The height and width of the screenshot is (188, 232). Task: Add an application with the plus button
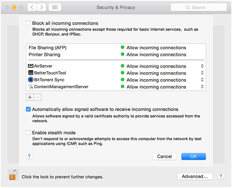[30, 97]
